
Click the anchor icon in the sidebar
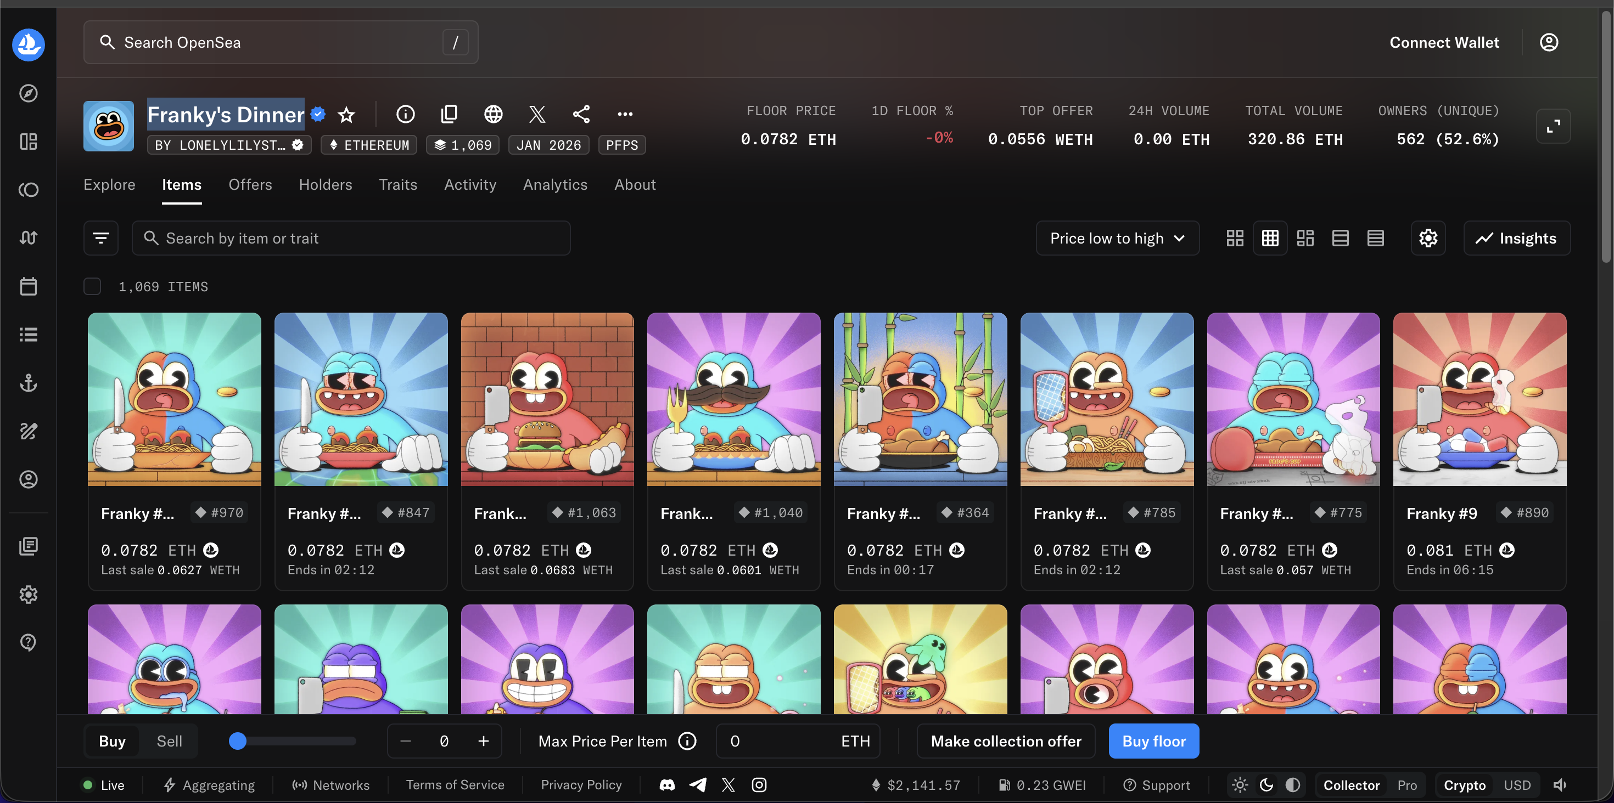(x=28, y=382)
